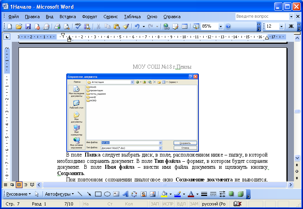Select the Arrow drawing tool
The image size is (303, 209).
coord(89,194)
